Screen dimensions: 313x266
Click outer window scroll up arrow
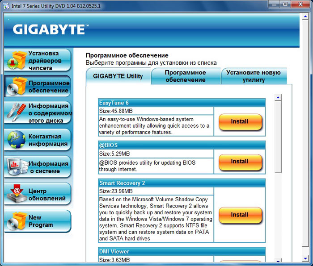click(305, 17)
